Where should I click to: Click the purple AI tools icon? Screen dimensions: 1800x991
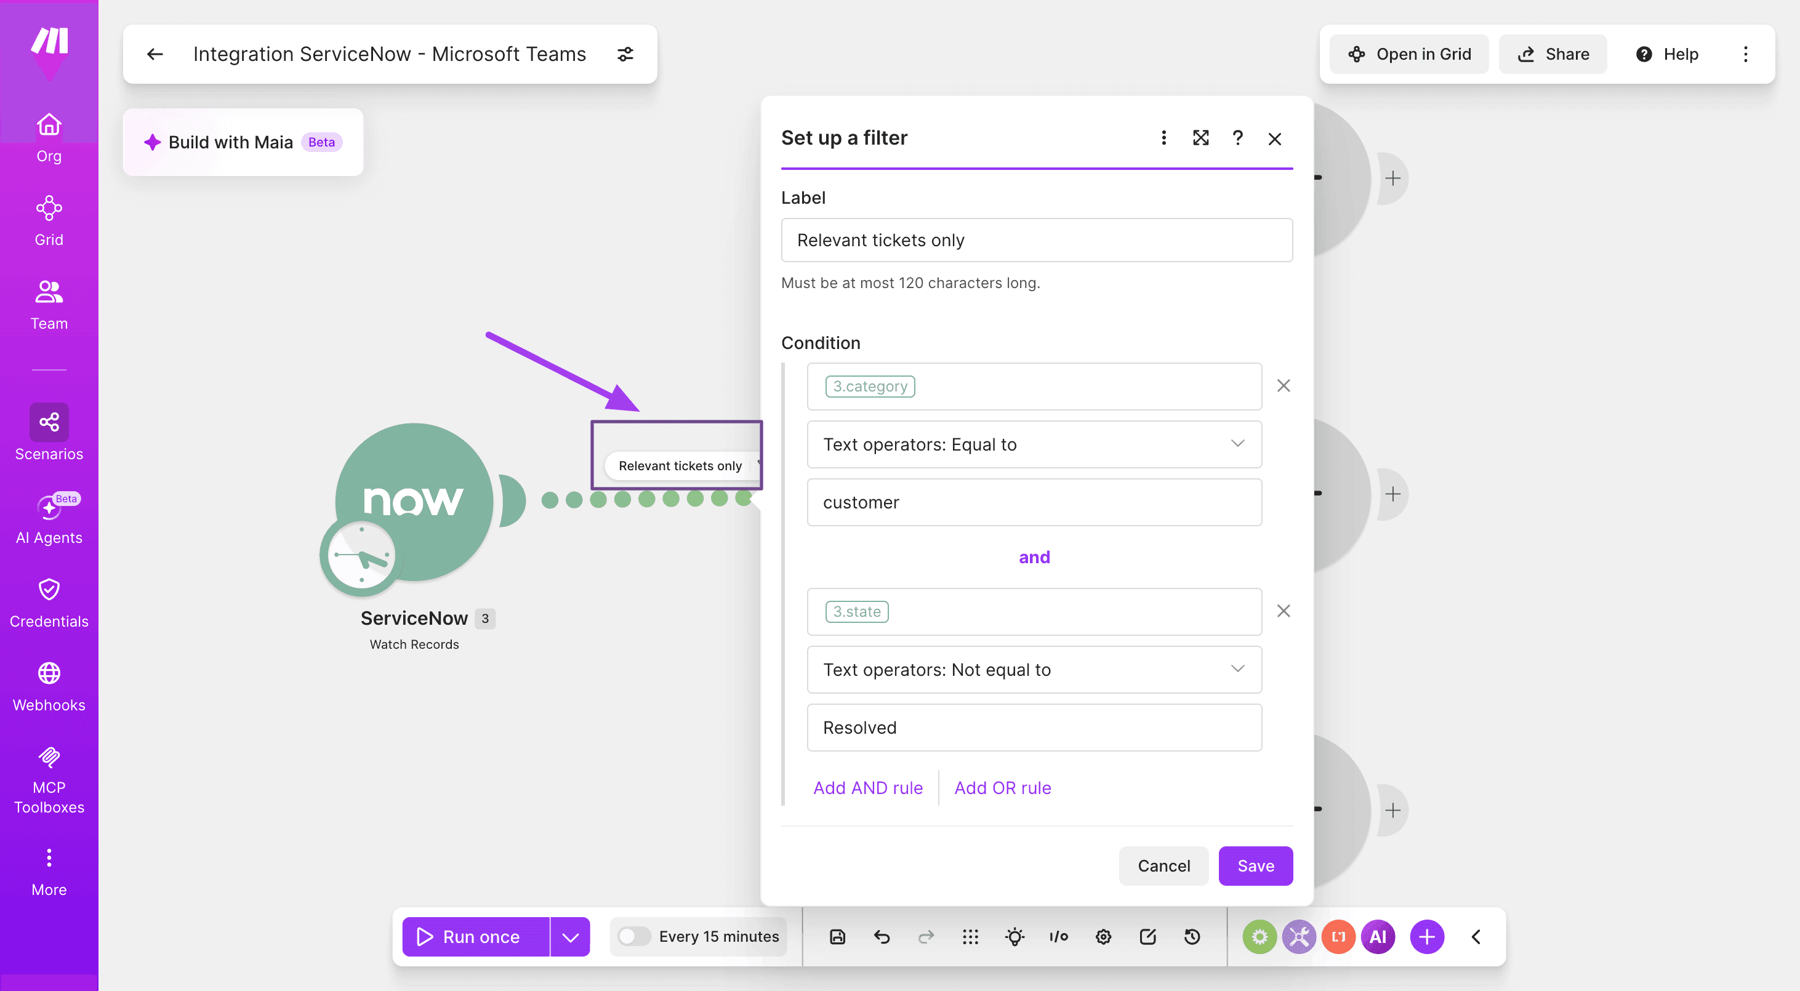pos(1378,936)
